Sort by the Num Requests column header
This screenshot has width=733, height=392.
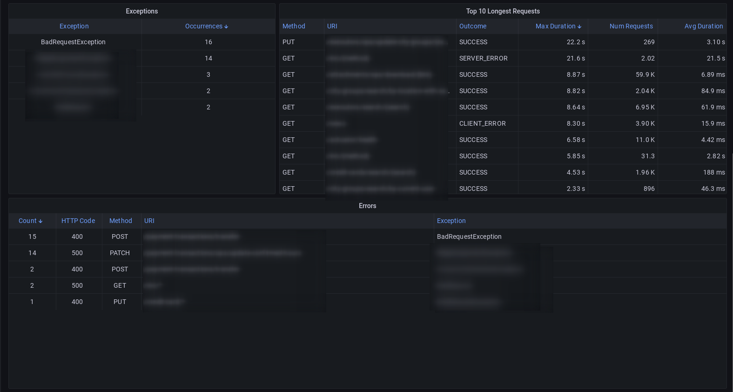tap(631, 26)
